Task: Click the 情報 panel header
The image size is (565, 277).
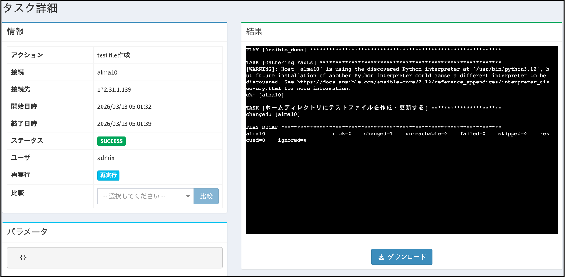Action: [x=15, y=32]
